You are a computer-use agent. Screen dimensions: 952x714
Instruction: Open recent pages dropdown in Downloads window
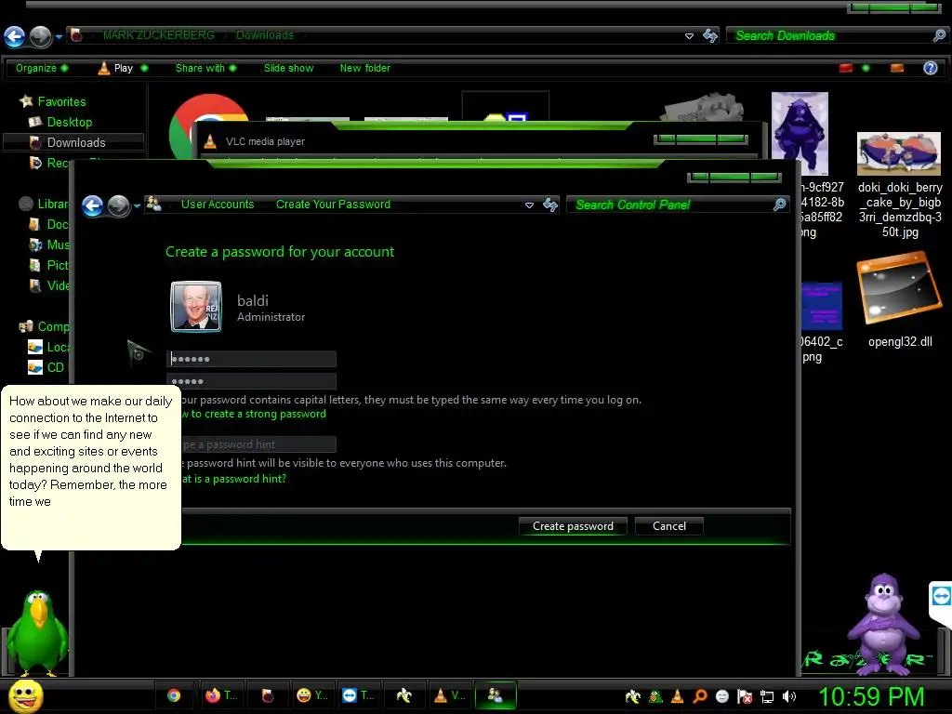pos(59,36)
